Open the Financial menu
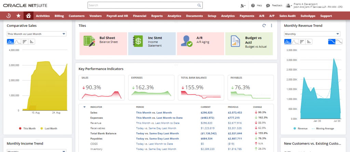Image resolution: width=350 pixels, height=152 pixels. click(x=139, y=16)
